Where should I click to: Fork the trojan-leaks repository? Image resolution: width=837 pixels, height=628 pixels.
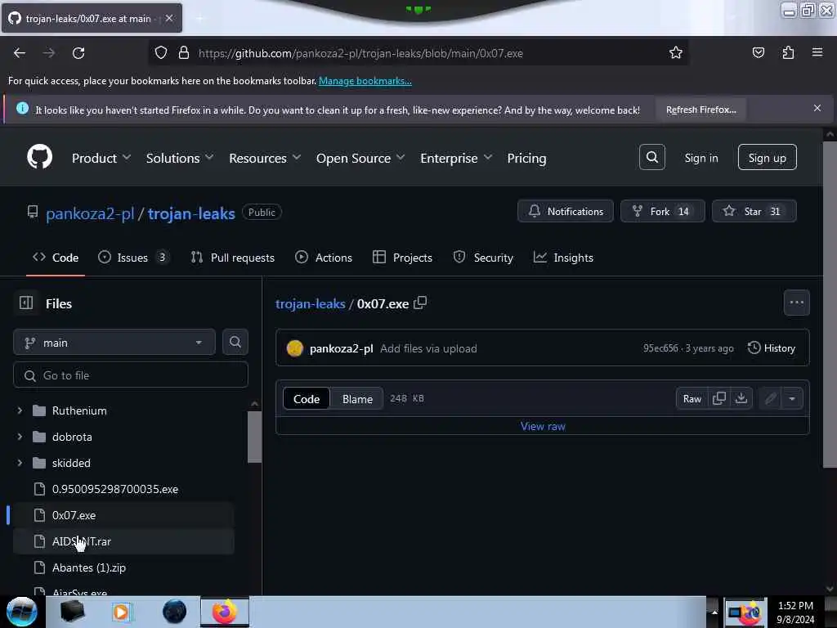[662, 211]
